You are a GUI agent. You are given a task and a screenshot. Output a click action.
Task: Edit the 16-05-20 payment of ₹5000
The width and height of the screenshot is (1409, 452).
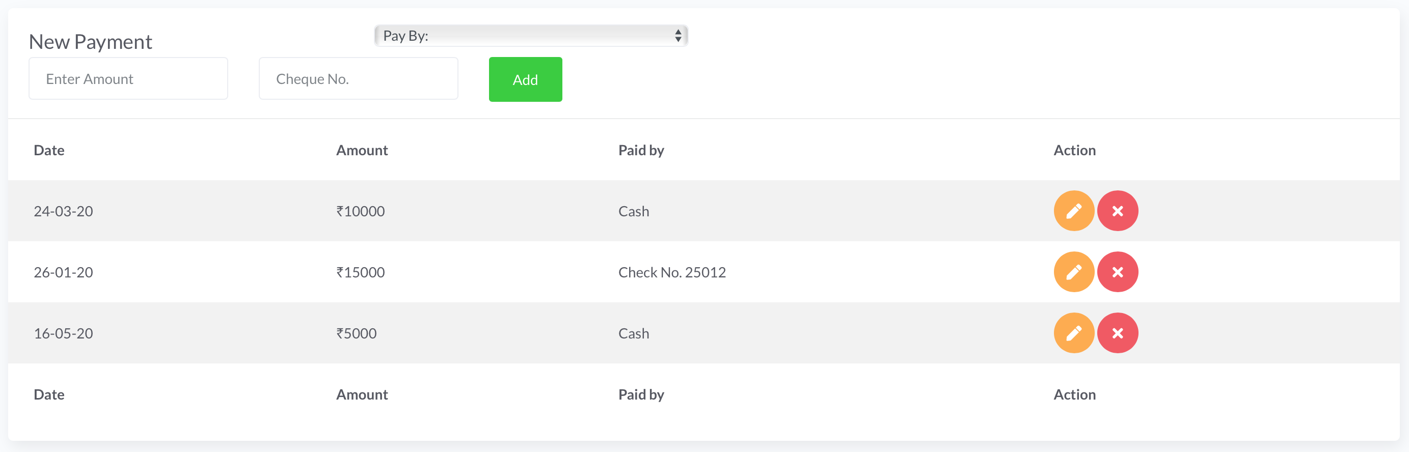[1073, 333]
